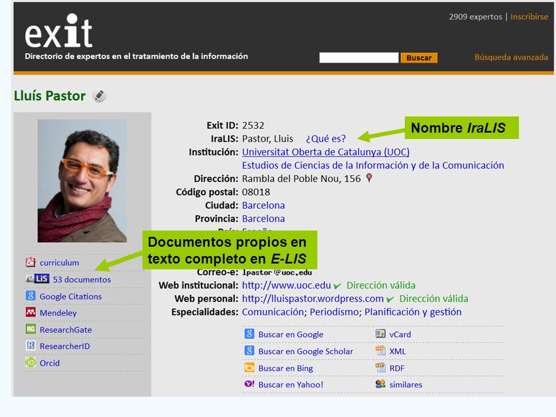Image resolution: width=556 pixels, height=417 pixels.
Task: Click the 2909 expertos count
Action: coord(475,17)
